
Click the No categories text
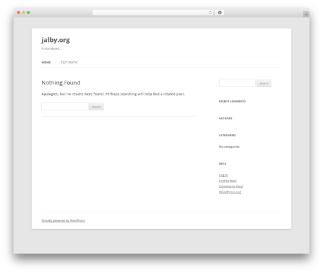(x=229, y=147)
